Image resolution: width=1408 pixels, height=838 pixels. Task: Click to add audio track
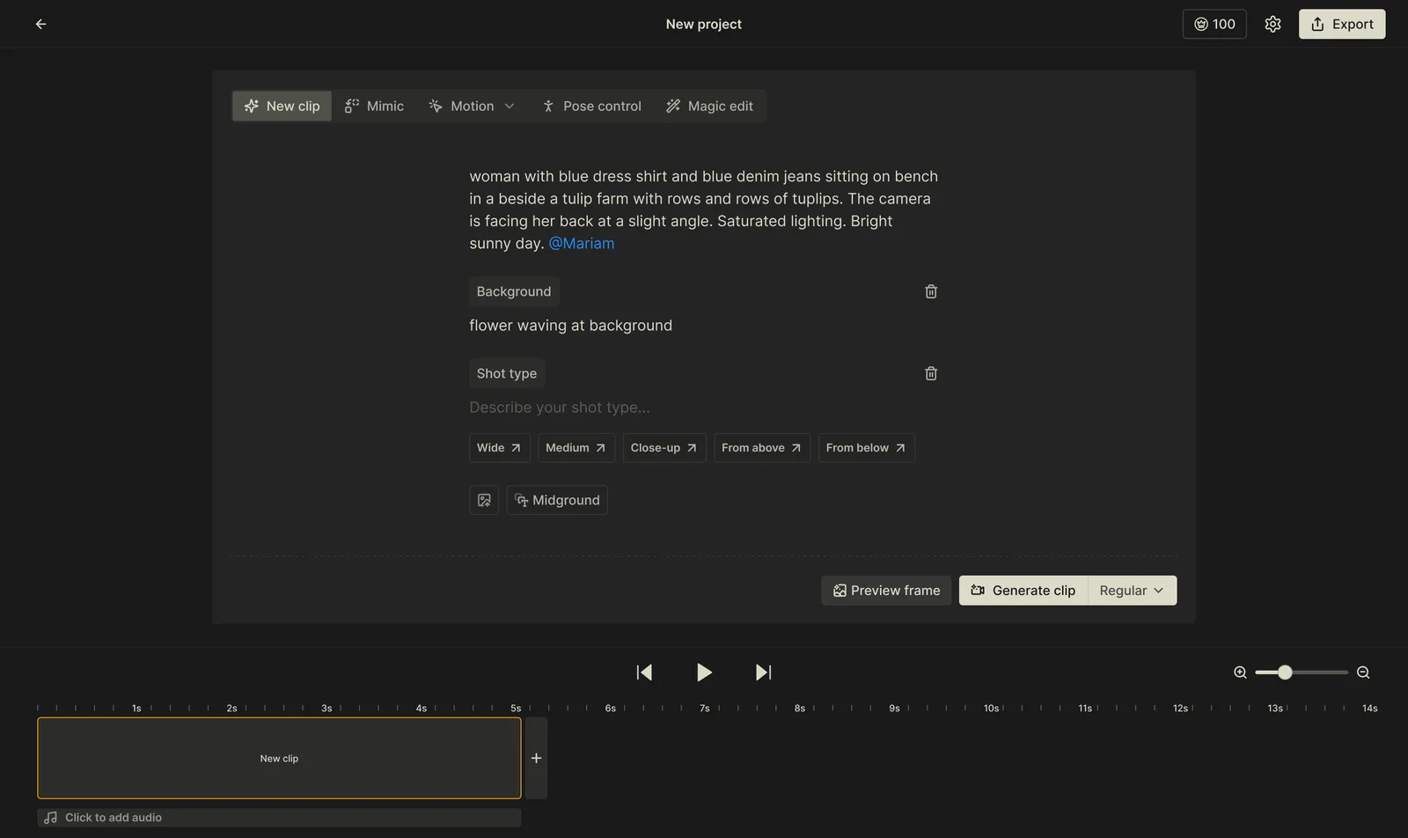279,818
